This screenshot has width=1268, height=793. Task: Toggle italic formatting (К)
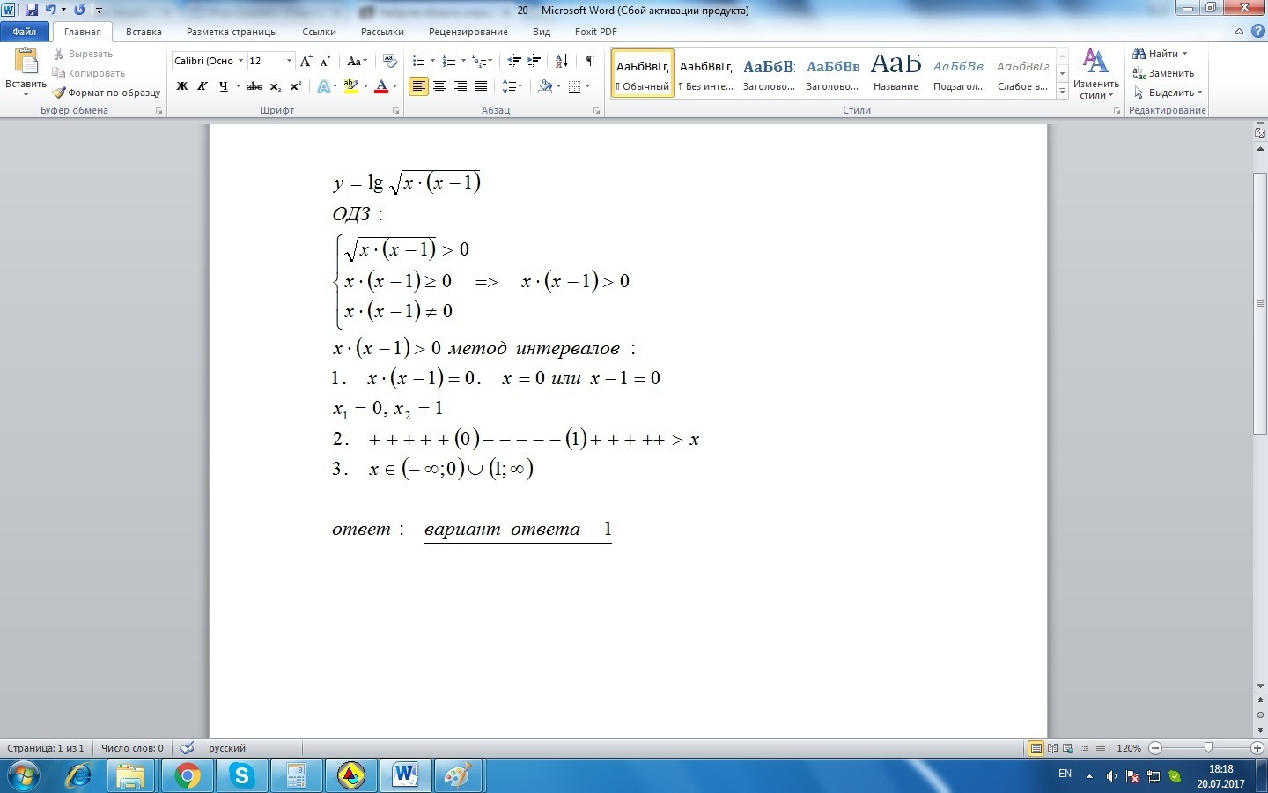pyautogui.click(x=203, y=86)
